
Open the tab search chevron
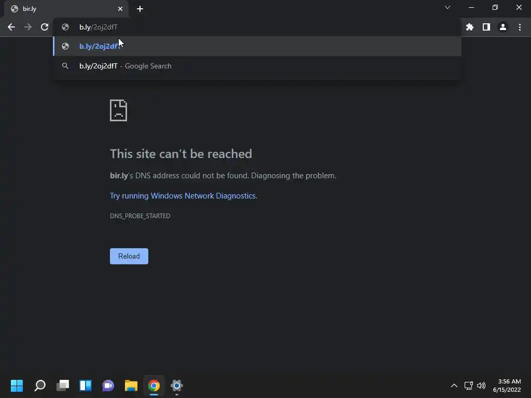coord(448,7)
